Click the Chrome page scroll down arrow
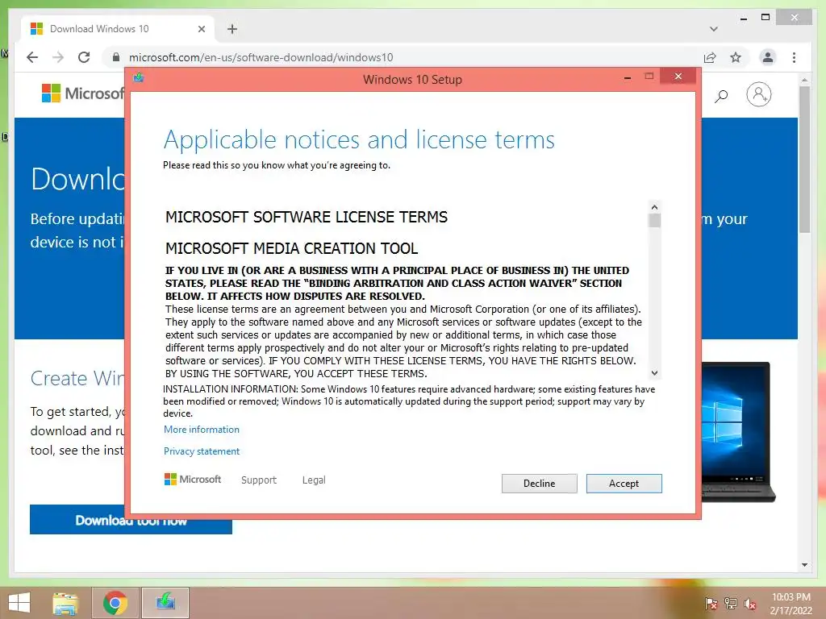The image size is (826, 619). pyautogui.click(x=804, y=565)
